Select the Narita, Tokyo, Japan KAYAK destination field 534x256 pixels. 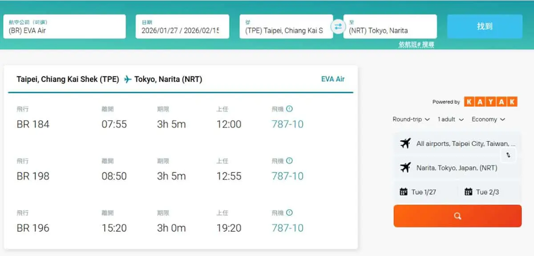[457, 168]
